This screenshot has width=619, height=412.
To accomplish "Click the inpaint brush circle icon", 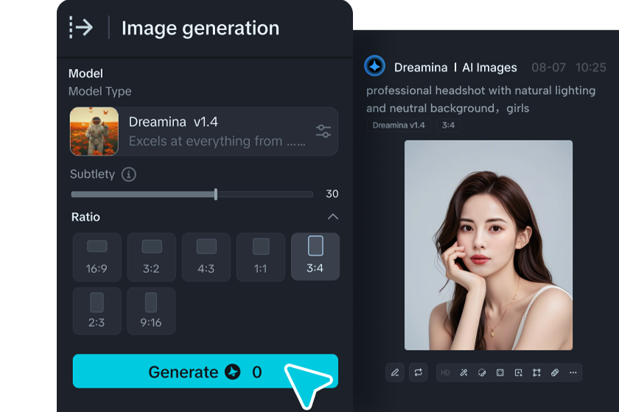I will pyautogui.click(x=482, y=372).
